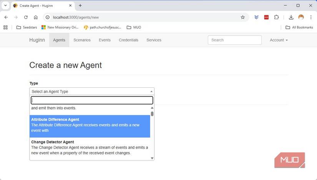Open the Agents nav item
Screen dimensions: 317x180
pyautogui.click(x=59, y=40)
